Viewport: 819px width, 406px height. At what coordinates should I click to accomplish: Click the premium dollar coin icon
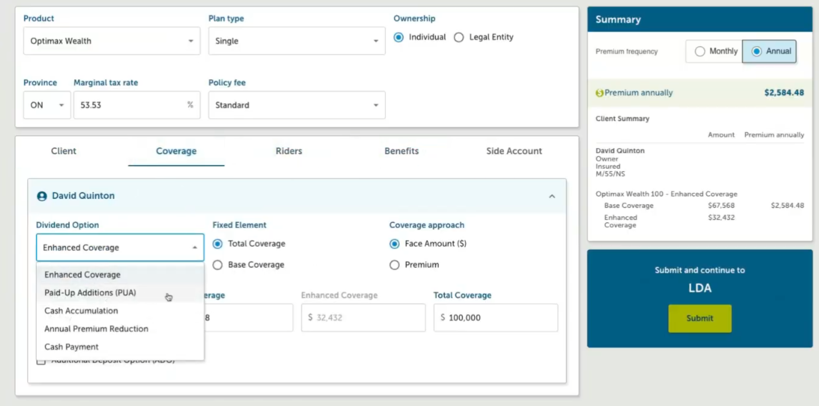click(x=599, y=93)
